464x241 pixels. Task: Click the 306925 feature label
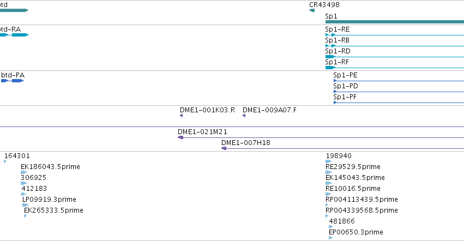pos(33,178)
